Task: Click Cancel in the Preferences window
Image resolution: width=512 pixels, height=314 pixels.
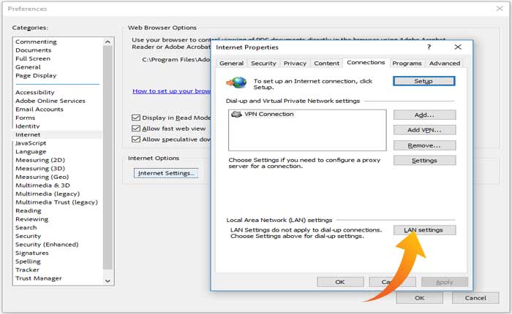Action: pyautogui.click(x=475, y=298)
